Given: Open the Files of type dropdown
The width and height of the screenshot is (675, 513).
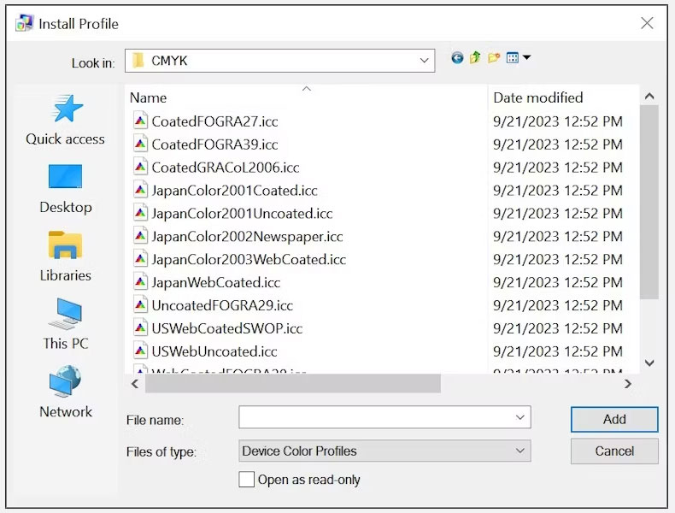Looking at the screenshot, I should coord(384,451).
